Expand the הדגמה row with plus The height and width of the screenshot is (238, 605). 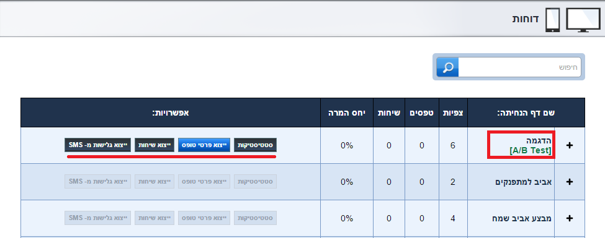[x=570, y=145]
